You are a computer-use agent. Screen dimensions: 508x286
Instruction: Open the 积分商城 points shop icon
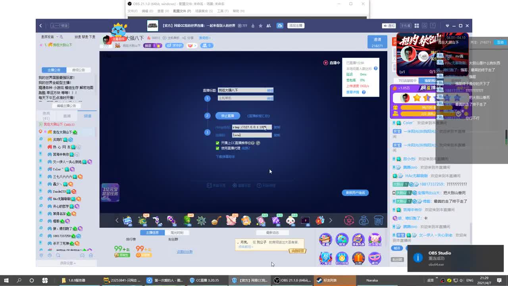342,258
